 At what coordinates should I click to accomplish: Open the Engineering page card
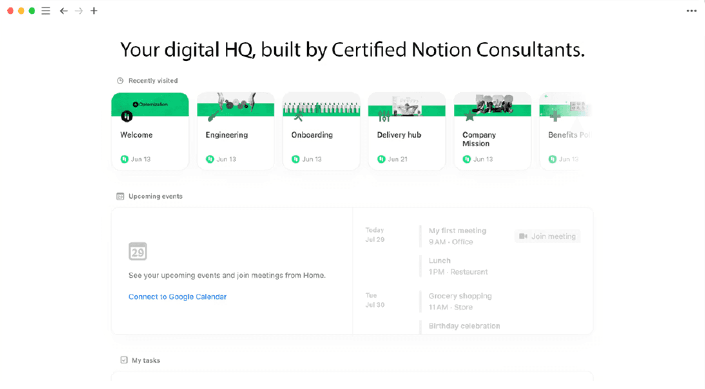236,131
